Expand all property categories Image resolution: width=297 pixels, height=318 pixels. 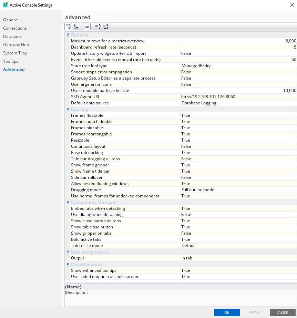click(x=98, y=27)
